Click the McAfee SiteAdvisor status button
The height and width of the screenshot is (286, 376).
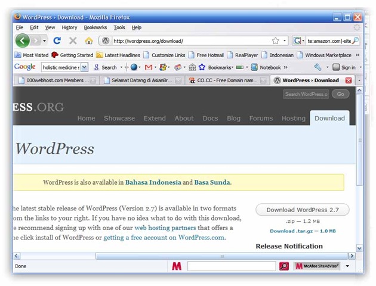coord(317,266)
